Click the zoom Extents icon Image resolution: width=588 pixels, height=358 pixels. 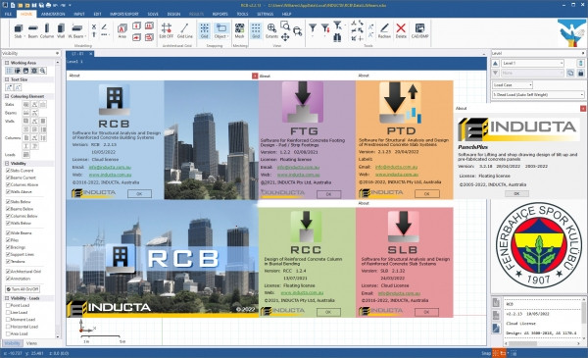(x=271, y=30)
